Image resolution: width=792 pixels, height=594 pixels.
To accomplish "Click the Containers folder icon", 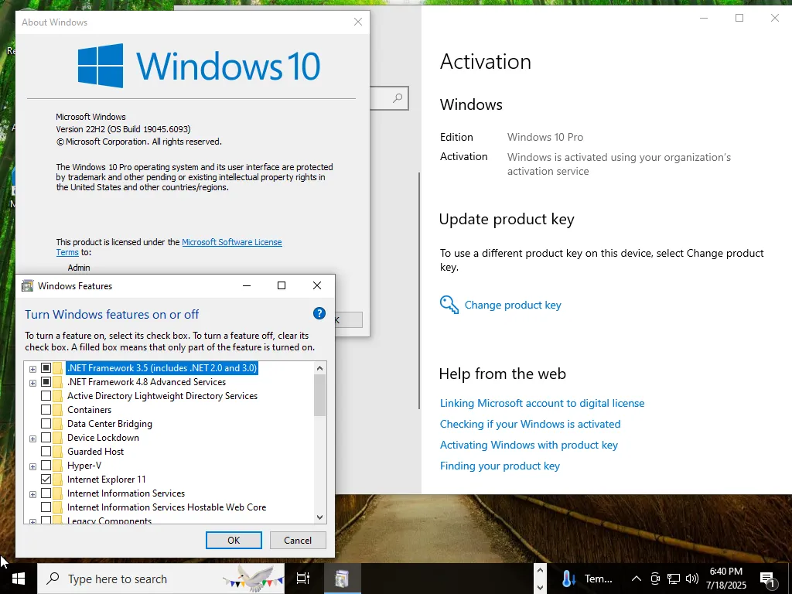I will pos(58,410).
